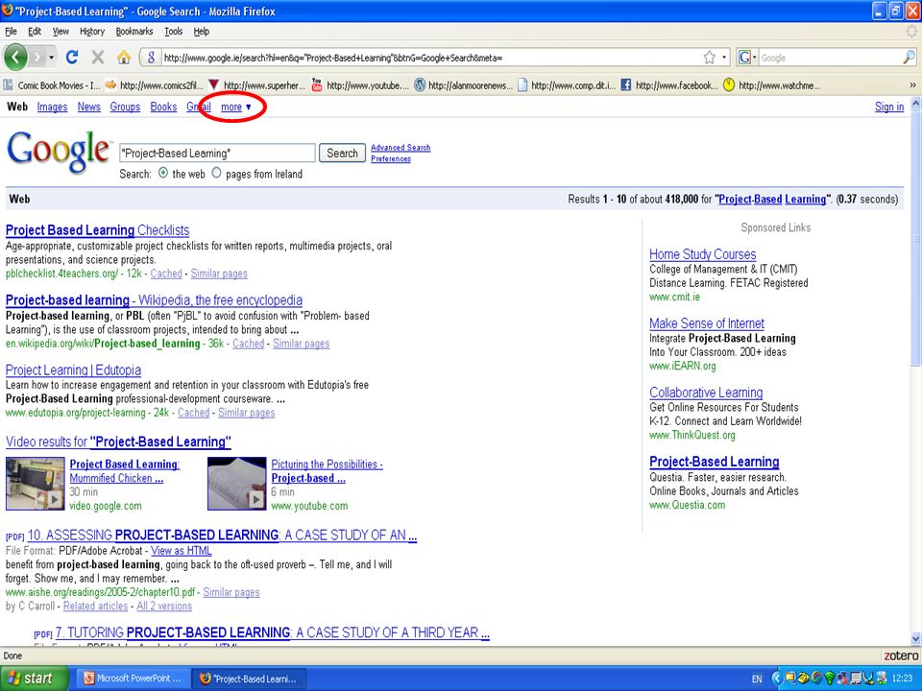
Task: Play the Picturing the Possibilities video thumbnail
Action: [237, 484]
